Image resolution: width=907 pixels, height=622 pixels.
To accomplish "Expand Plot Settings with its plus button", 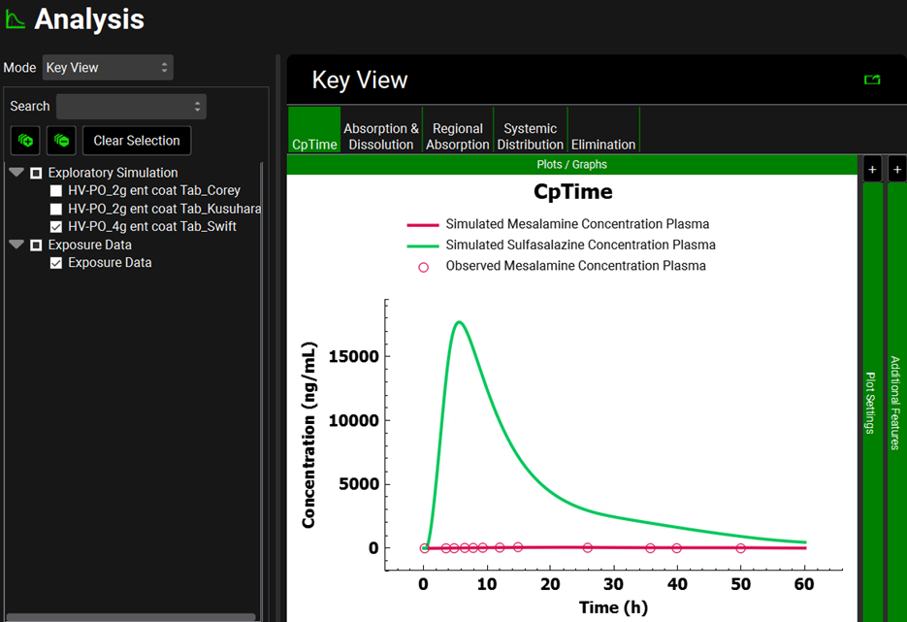I will pos(872,169).
